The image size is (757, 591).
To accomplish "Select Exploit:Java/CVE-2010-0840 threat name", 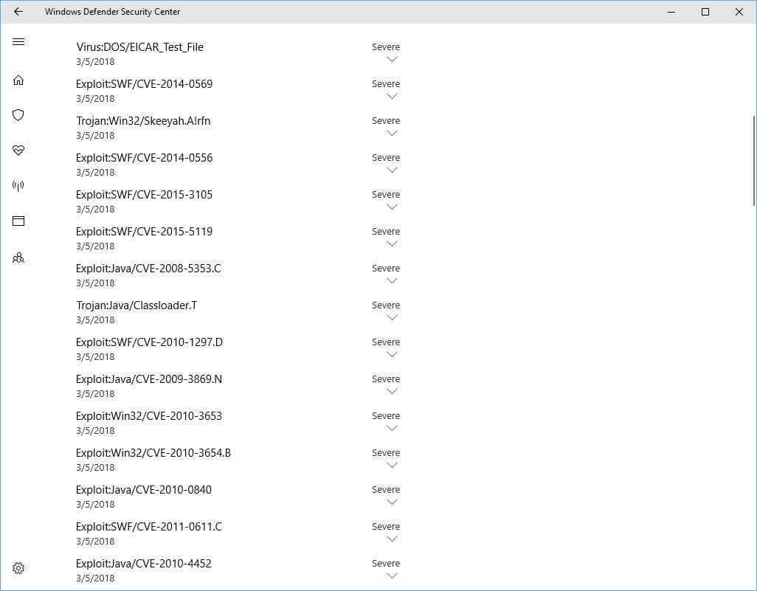I will (144, 490).
